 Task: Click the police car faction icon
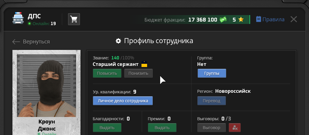click(18, 19)
